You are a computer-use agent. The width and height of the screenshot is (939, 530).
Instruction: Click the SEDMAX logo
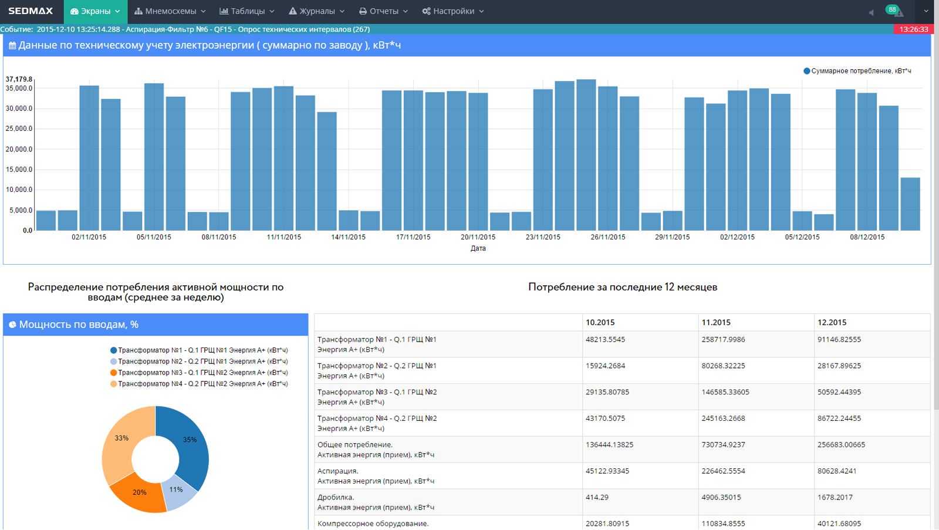(x=31, y=11)
